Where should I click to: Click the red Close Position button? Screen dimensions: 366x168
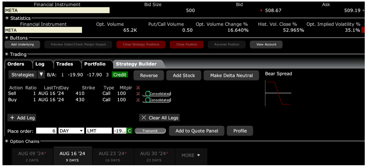click(x=186, y=44)
